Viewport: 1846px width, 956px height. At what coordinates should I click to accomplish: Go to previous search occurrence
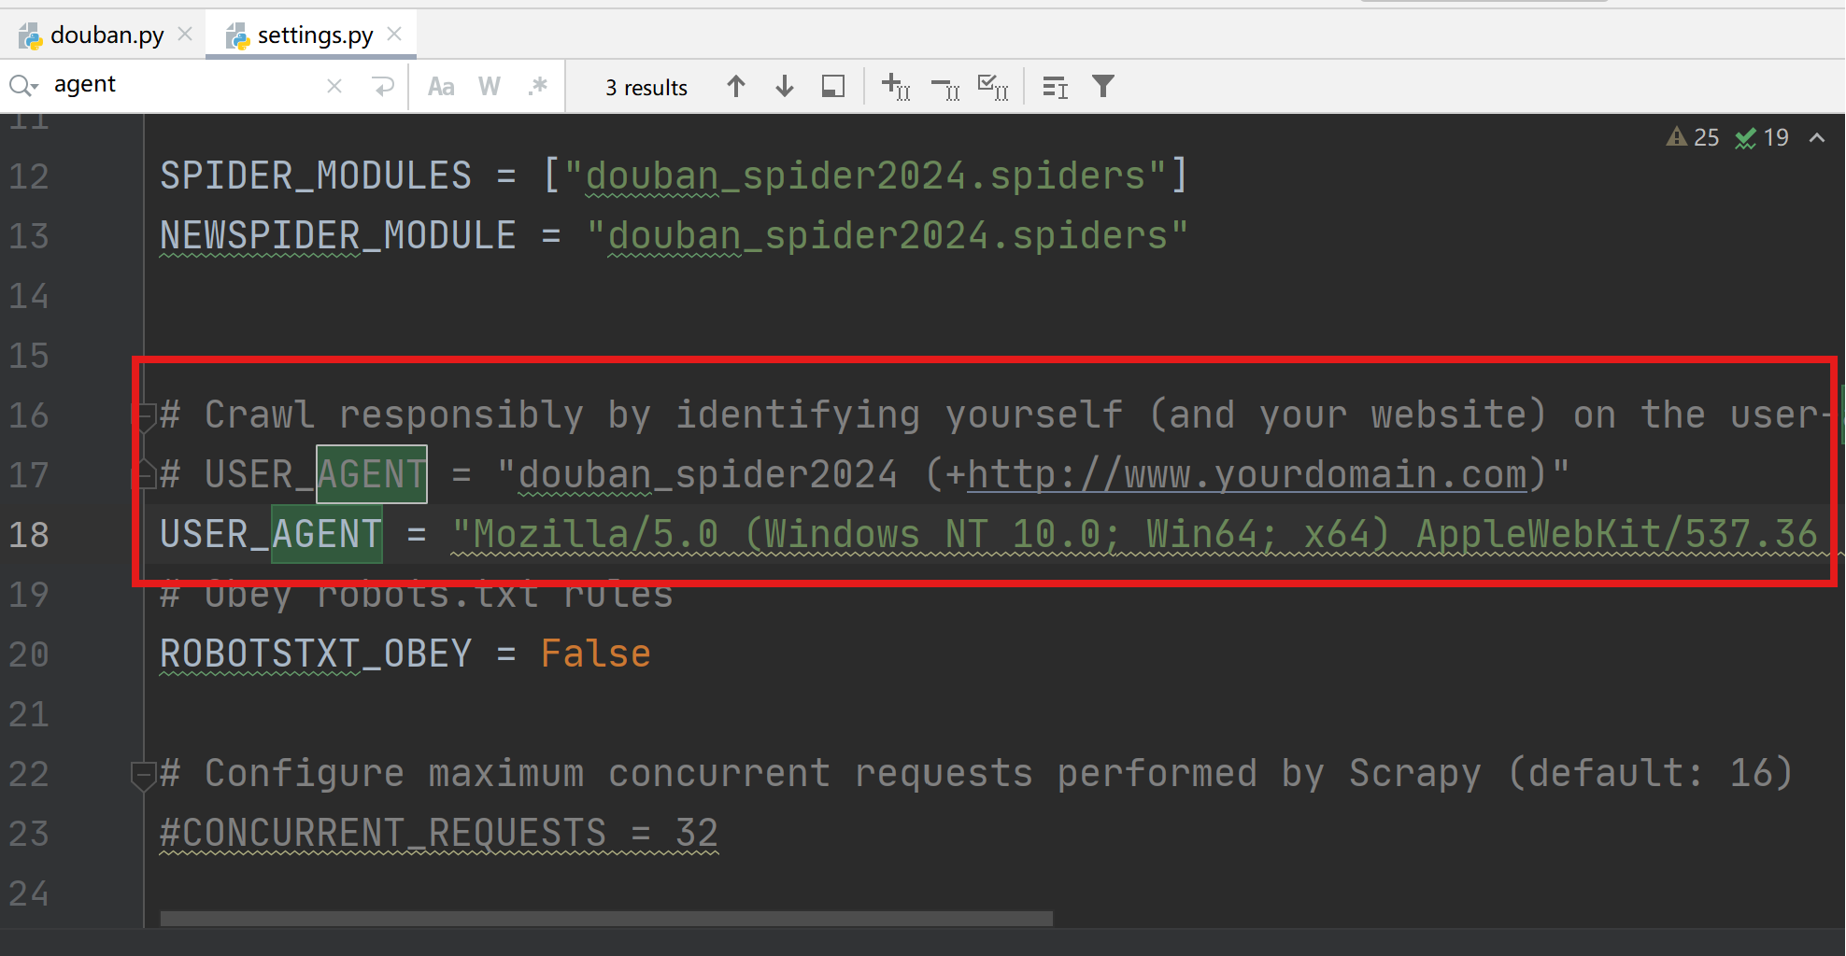coord(736,87)
